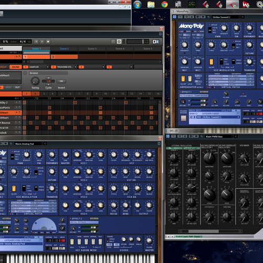Click the arranger horizontal scrollbar
Image resolution: width=263 pixels, height=263 pixels.
pyautogui.click(x=94, y=62)
